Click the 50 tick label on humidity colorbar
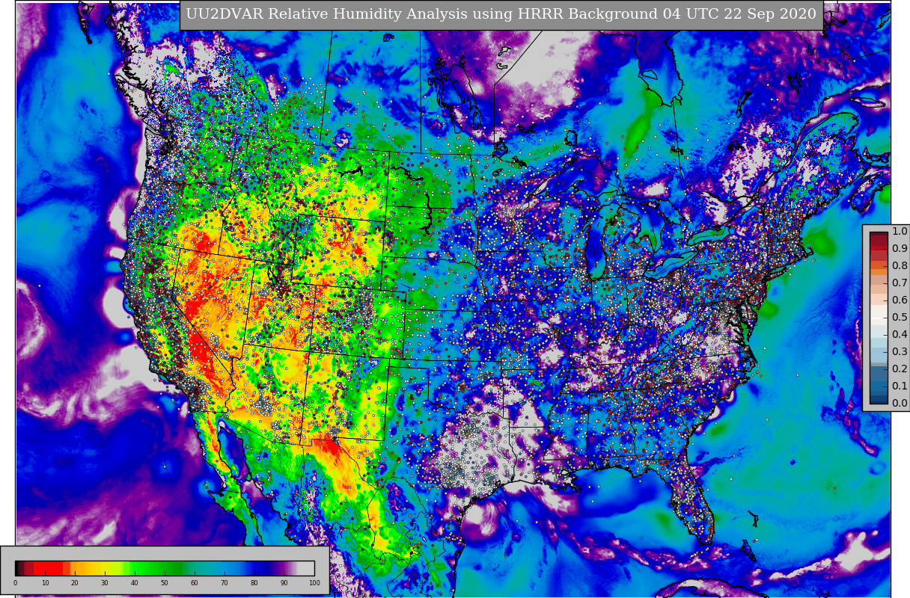The height and width of the screenshot is (598, 910). (165, 583)
